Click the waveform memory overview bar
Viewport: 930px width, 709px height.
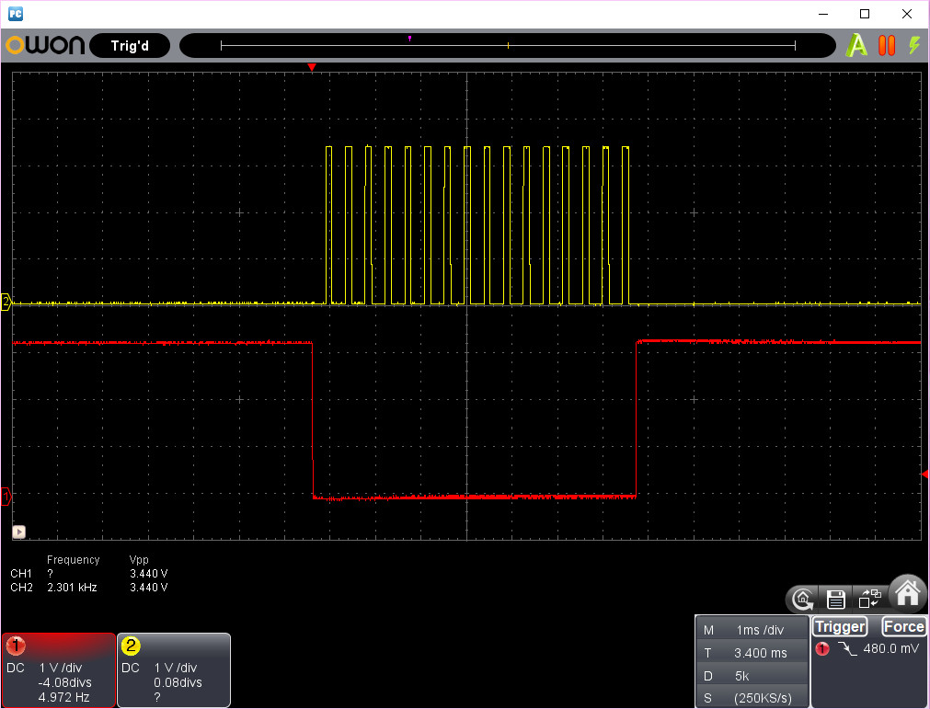(507, 45)
